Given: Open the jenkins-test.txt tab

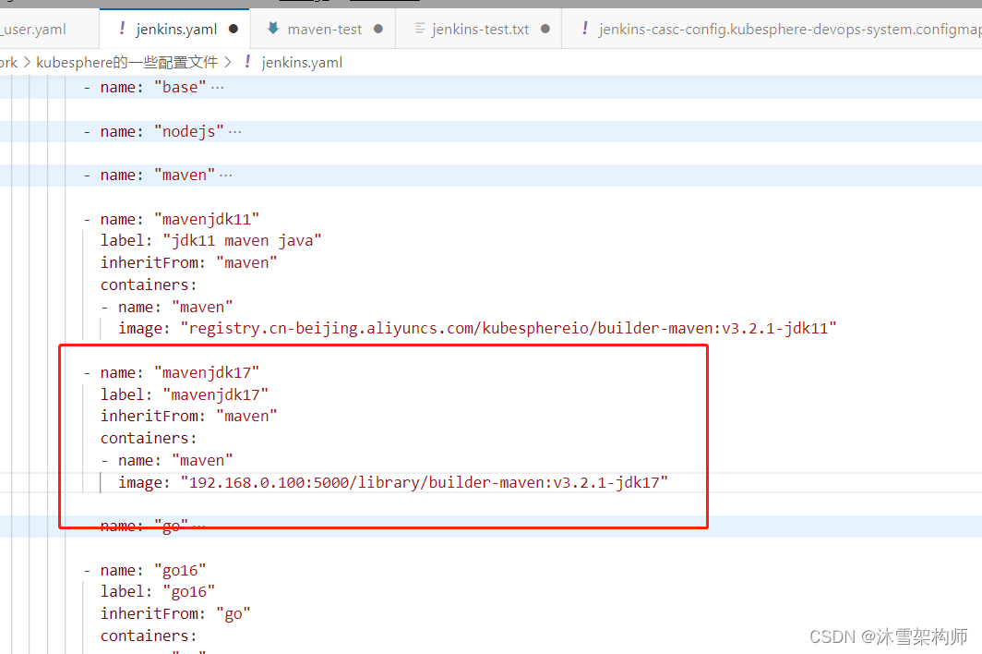Looking at the screenshot, I should coord(478,29).
